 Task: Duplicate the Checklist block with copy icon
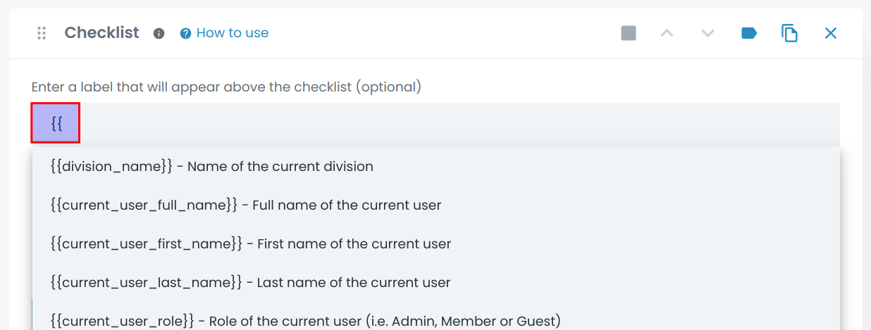coord(790,33)
